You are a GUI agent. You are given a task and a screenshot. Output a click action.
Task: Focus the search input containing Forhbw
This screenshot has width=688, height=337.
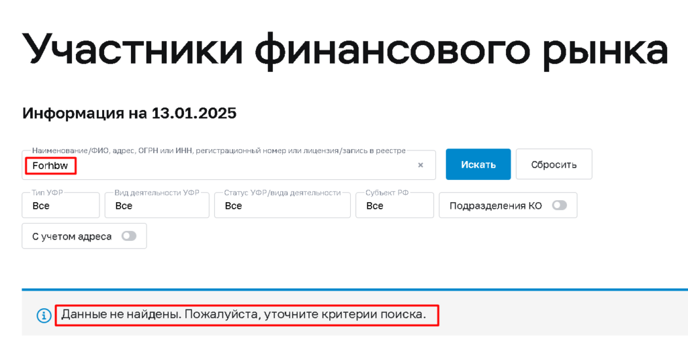tap(228, 165)
